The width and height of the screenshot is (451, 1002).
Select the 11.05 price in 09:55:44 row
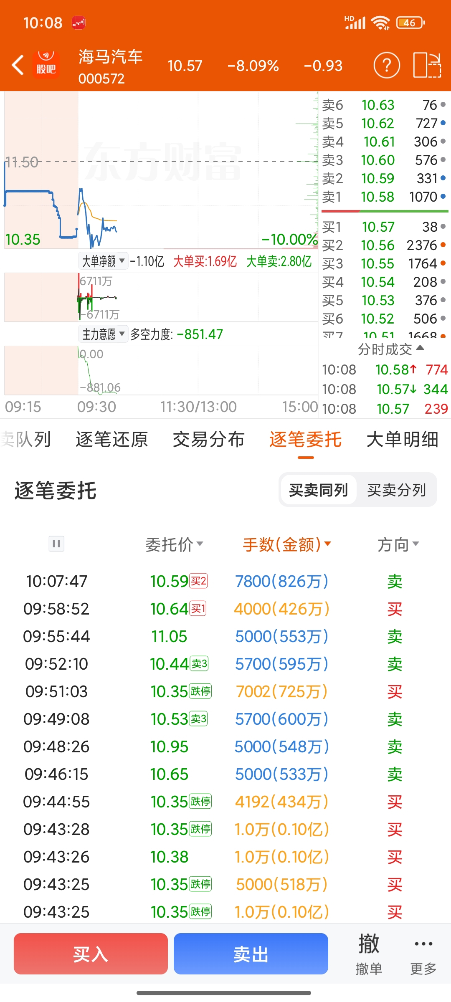[x=169, y=636]
